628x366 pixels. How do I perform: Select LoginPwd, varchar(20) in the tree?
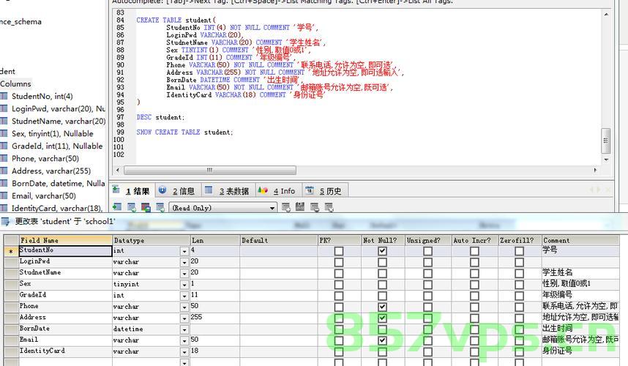(x=59, y=108)
